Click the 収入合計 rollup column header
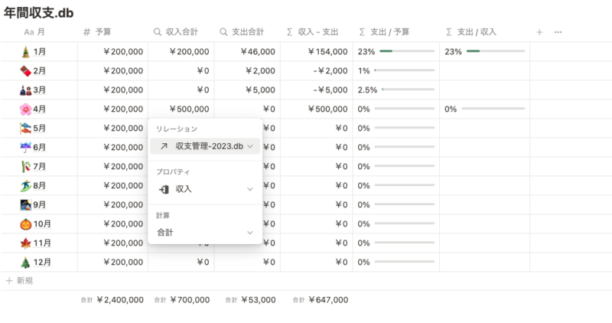612x323 pixels. 181,32
